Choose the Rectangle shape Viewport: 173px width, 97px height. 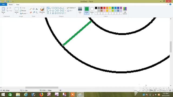pos(56,8)
